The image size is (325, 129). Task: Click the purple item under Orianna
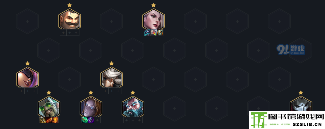pos(91,120)
